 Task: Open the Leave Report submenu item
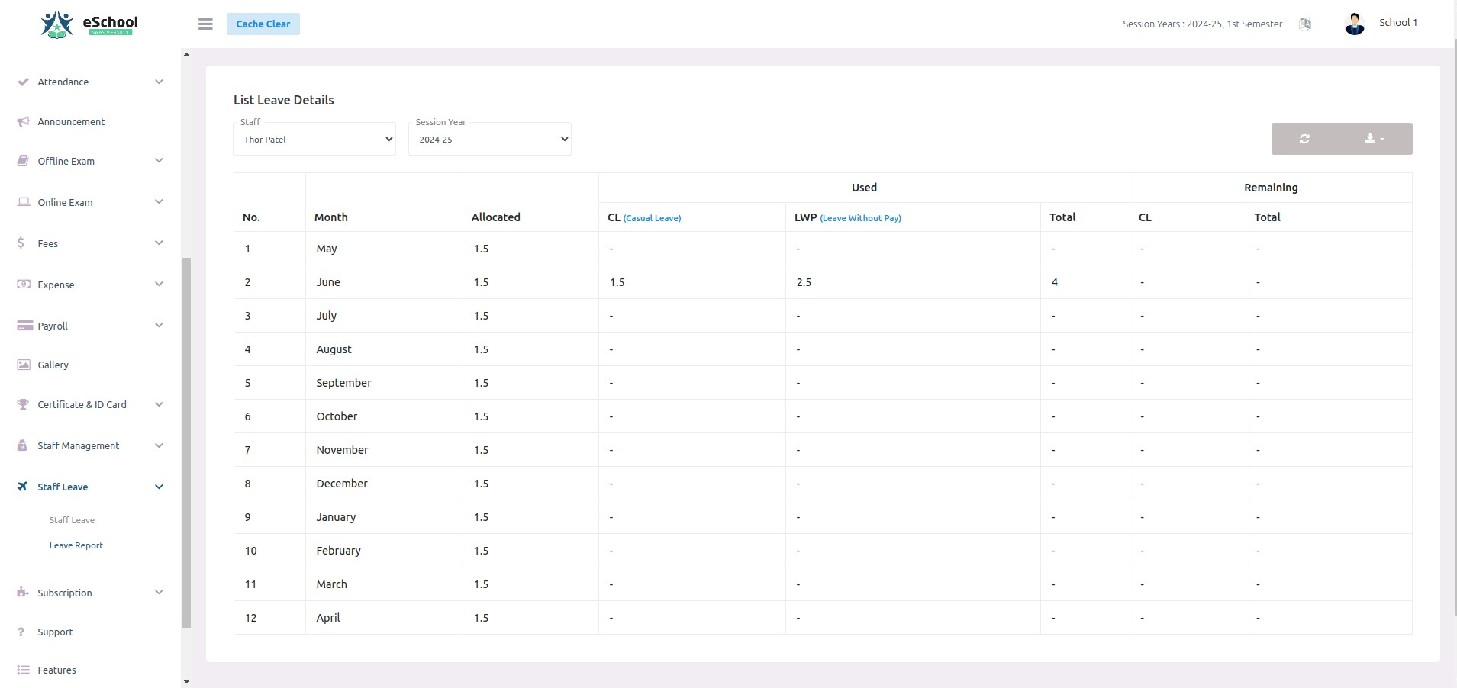(x=76, y=546)
